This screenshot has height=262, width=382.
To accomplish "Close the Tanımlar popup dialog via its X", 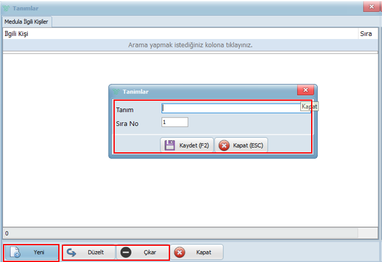I will click(306, 91).
